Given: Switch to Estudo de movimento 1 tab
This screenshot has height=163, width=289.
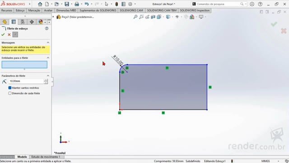Looking at the screenshot, I should click(x=46, y=157).
